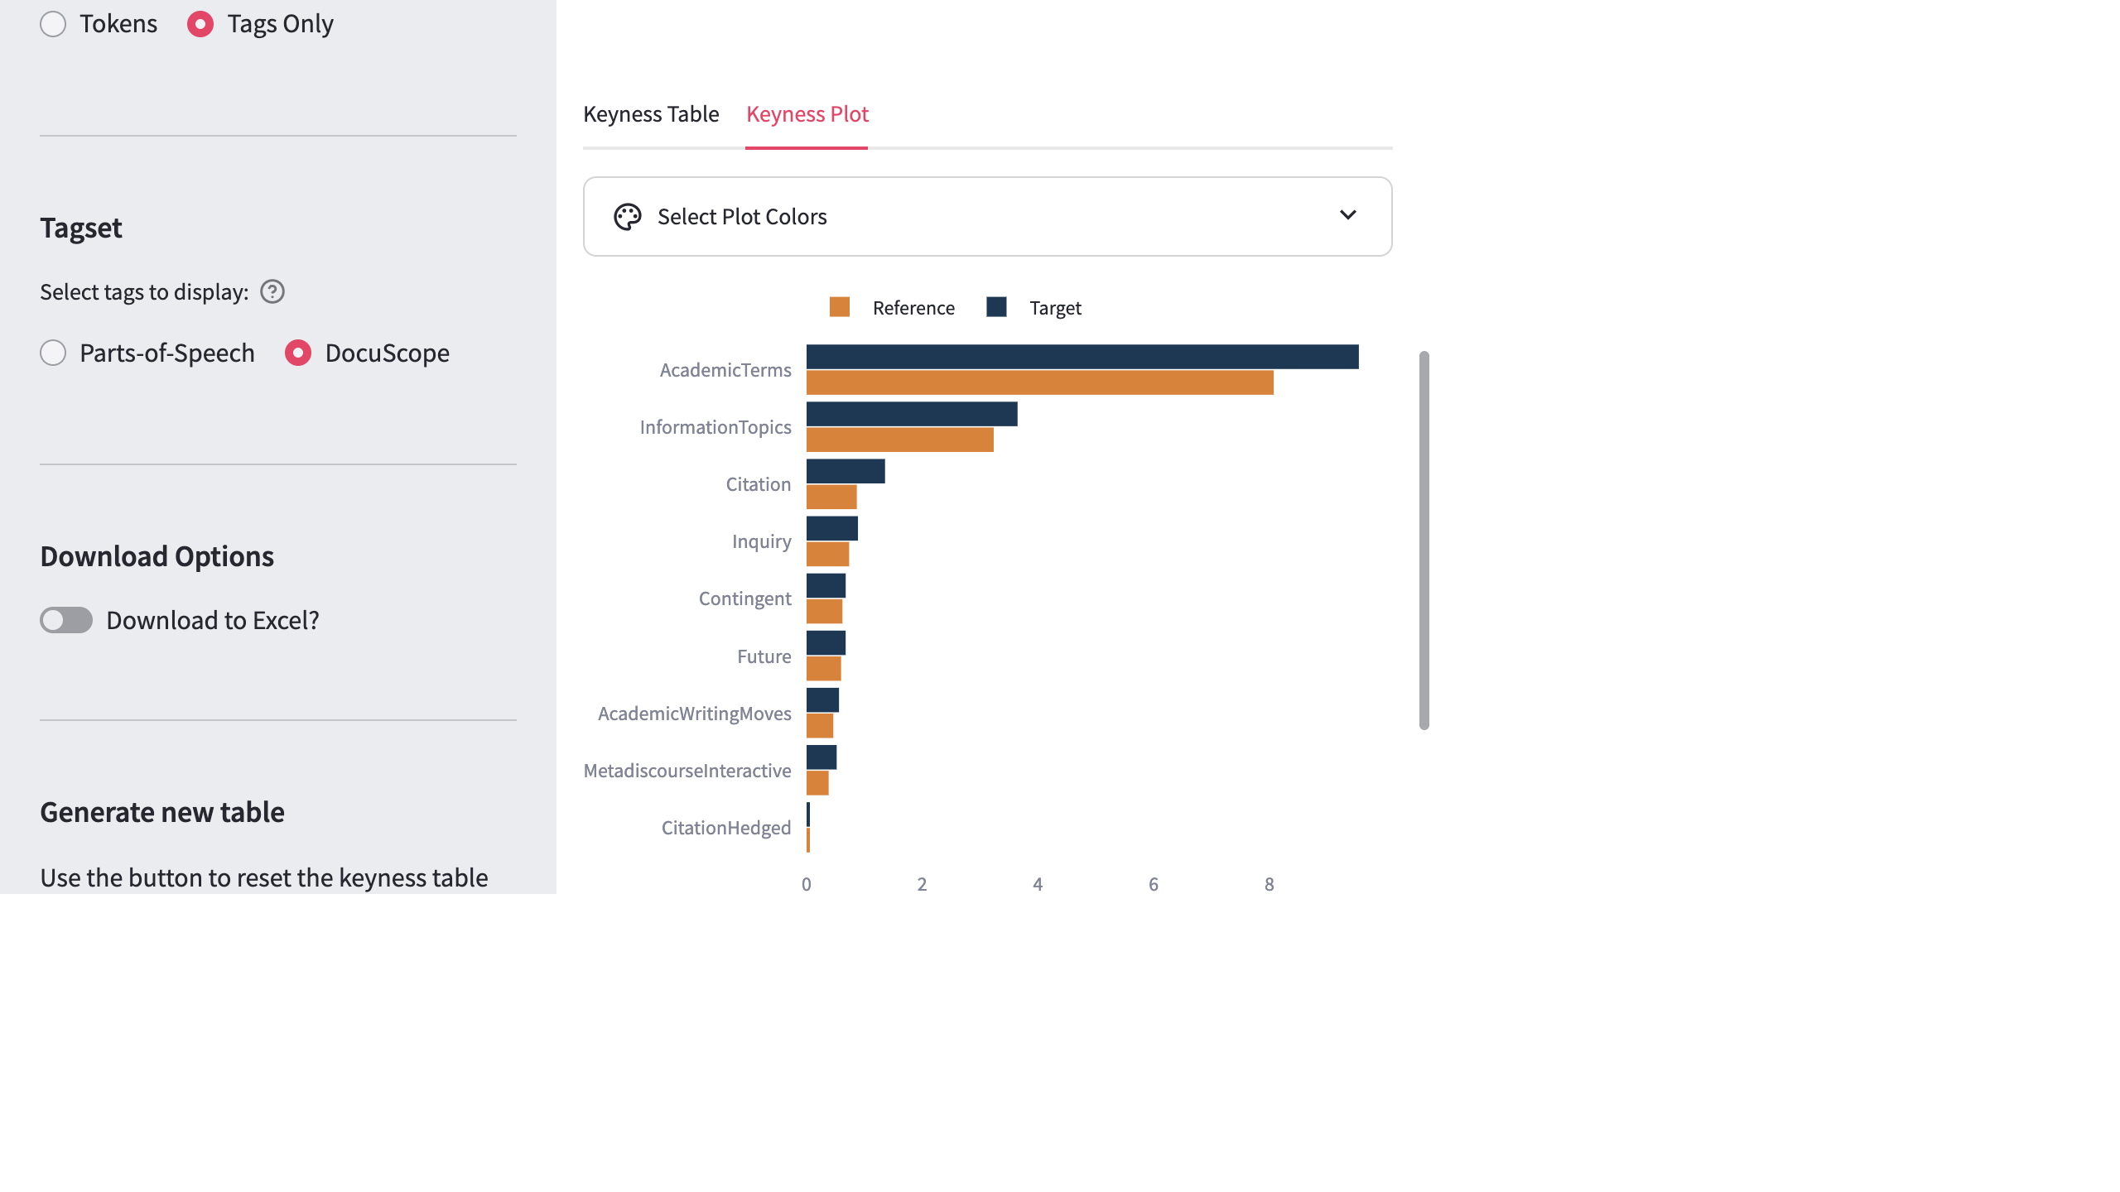Click the Citation Target bar
The width and height of the screenshot is (2120, 1192).
pyautogui.click(x=846, y=471)
